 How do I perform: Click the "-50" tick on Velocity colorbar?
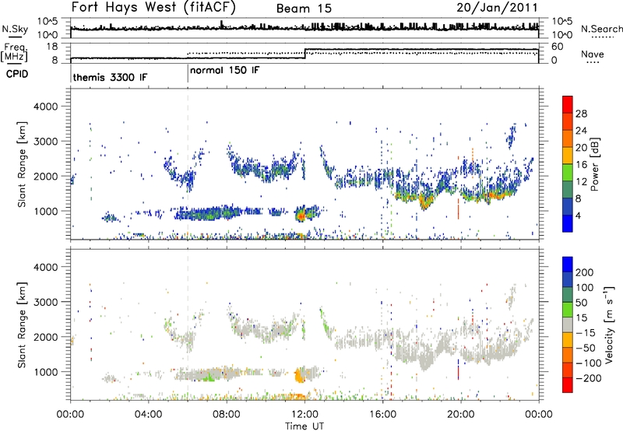coord(585,349)
